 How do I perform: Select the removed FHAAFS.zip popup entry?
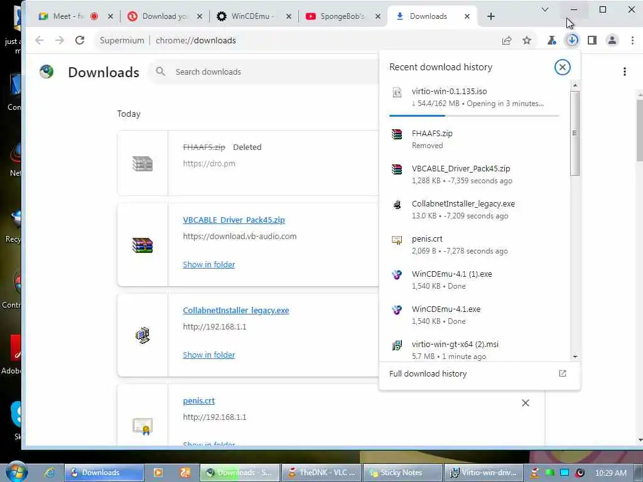pyautogui.click(x=475, y=139)
